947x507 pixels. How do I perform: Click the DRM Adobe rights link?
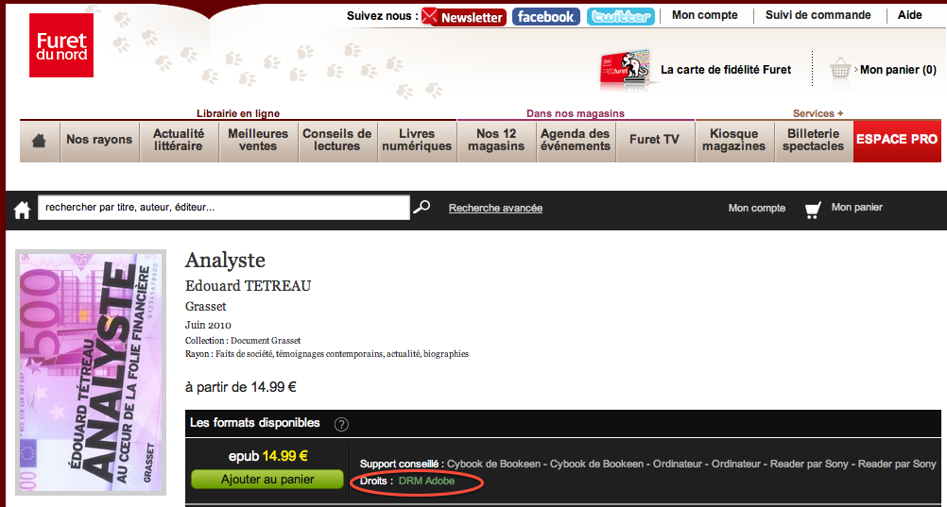coord(426,482)
